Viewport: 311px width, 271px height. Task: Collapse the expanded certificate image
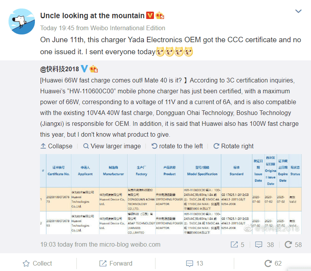56,146
